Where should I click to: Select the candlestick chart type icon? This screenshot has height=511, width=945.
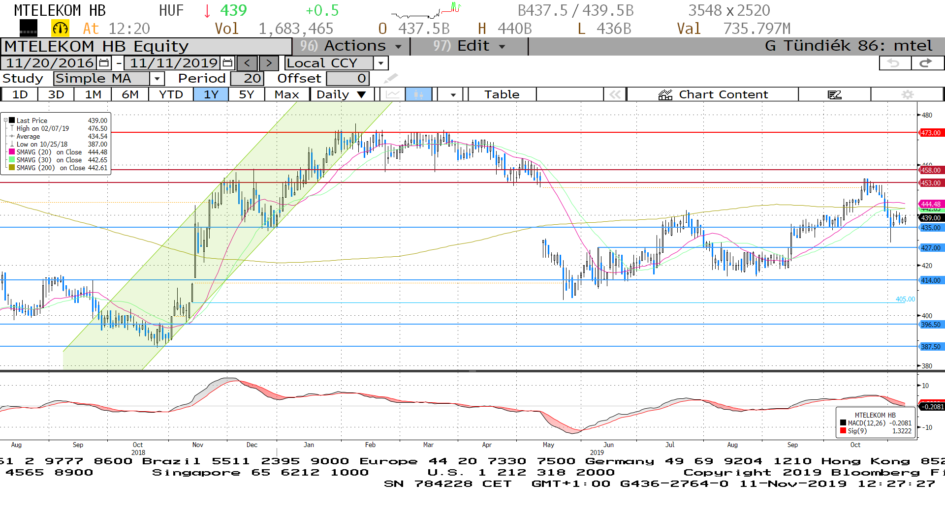(x=418, y=94)
